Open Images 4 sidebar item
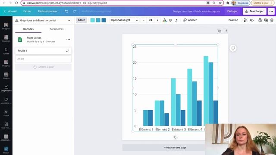Image resolution: width=276 pixels, height=155 pixels. (x=6, y=39)
